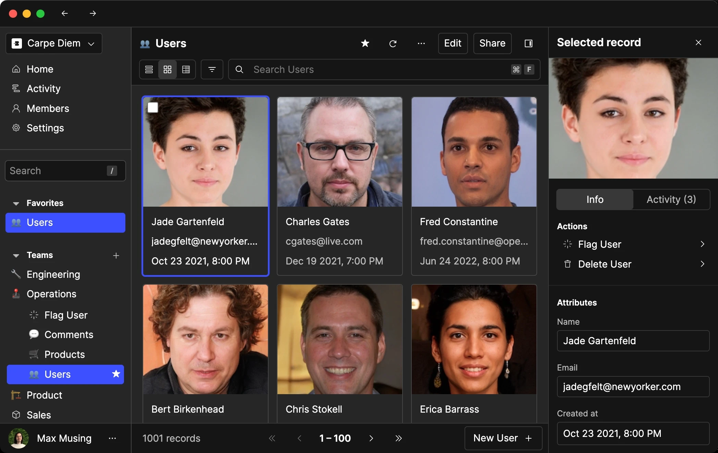Check the Jade Gartenfeld card checkbox
This screenshot has width=718, height=453.
[153, 107]
